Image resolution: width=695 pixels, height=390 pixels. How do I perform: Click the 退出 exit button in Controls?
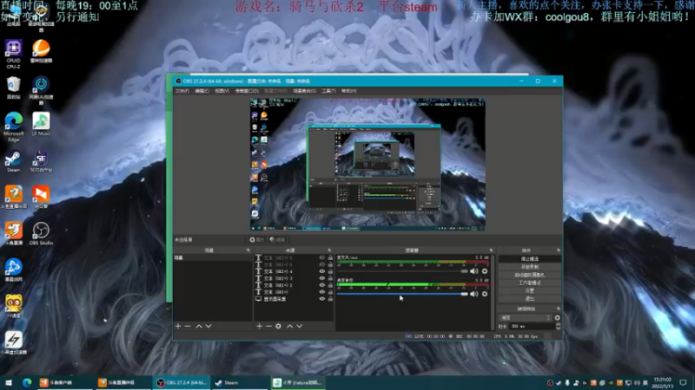[530, 298]
